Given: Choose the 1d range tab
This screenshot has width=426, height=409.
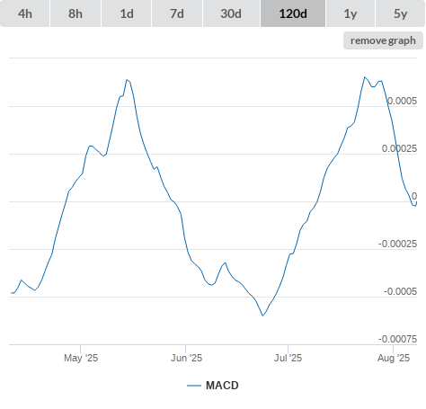Looking at the screenshot, I should click(127, 13).
